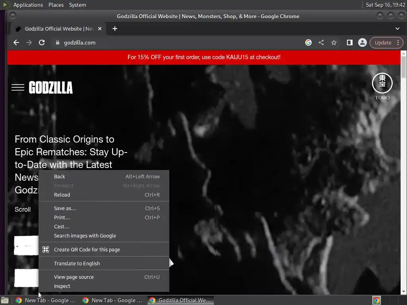Open the Places menu

pyautogui.click(x=56, y=5)
